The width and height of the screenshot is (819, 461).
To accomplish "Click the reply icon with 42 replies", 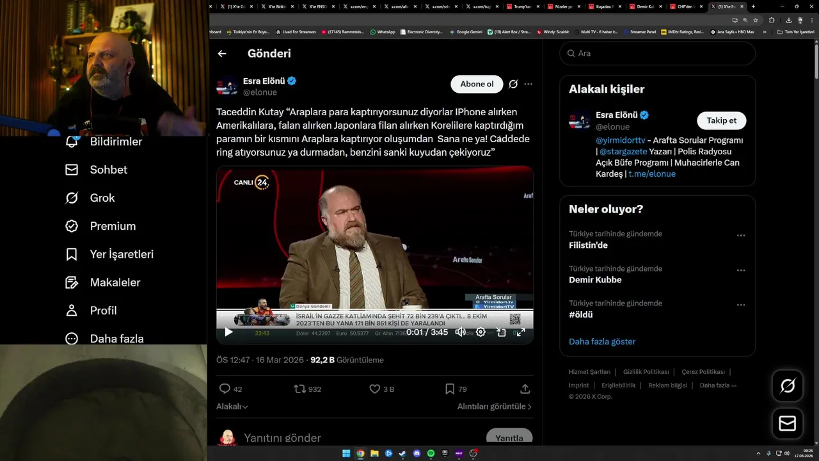I will 225,389.
